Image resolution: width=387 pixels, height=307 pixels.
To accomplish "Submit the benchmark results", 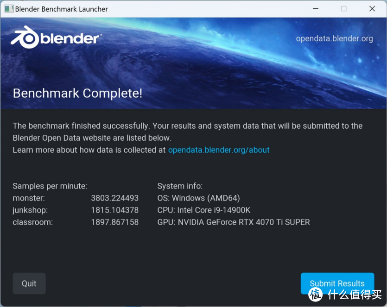I will [x=337, y=283].
